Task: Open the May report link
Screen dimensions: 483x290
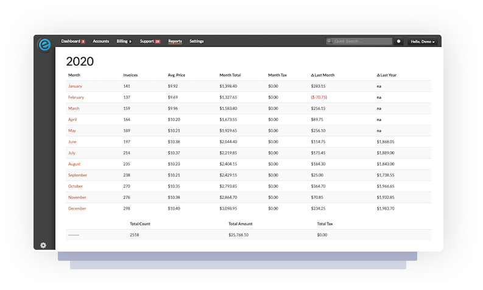Action: (x=72, y=130)
